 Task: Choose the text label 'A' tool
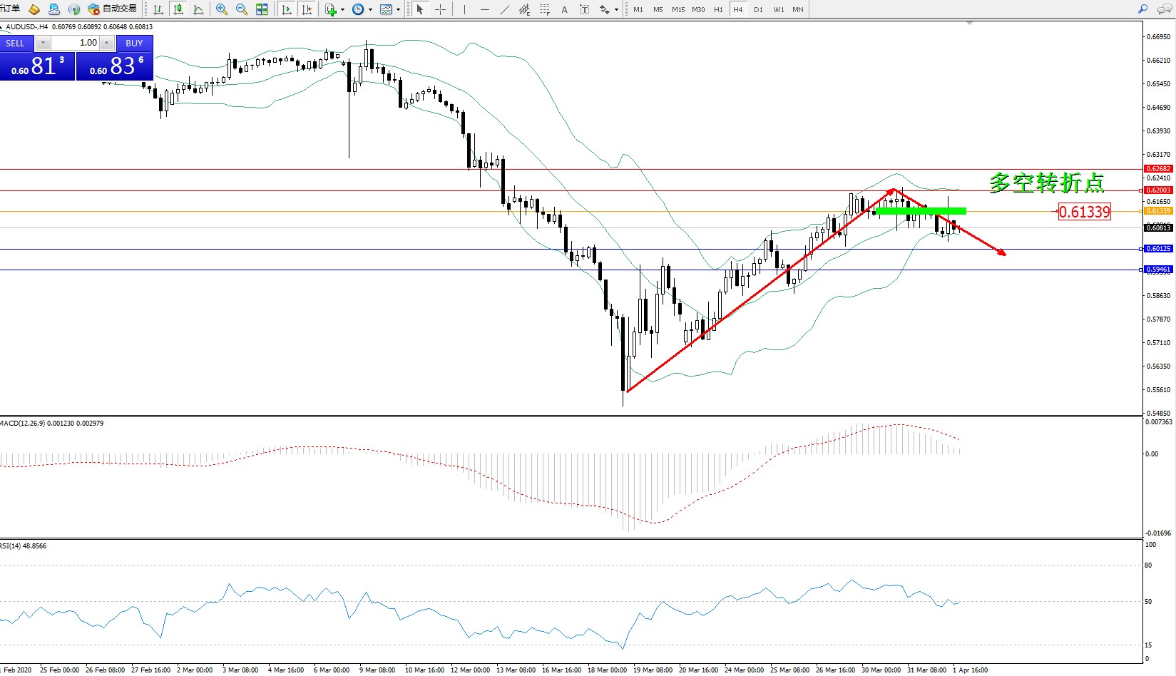(x=564, y=9)
